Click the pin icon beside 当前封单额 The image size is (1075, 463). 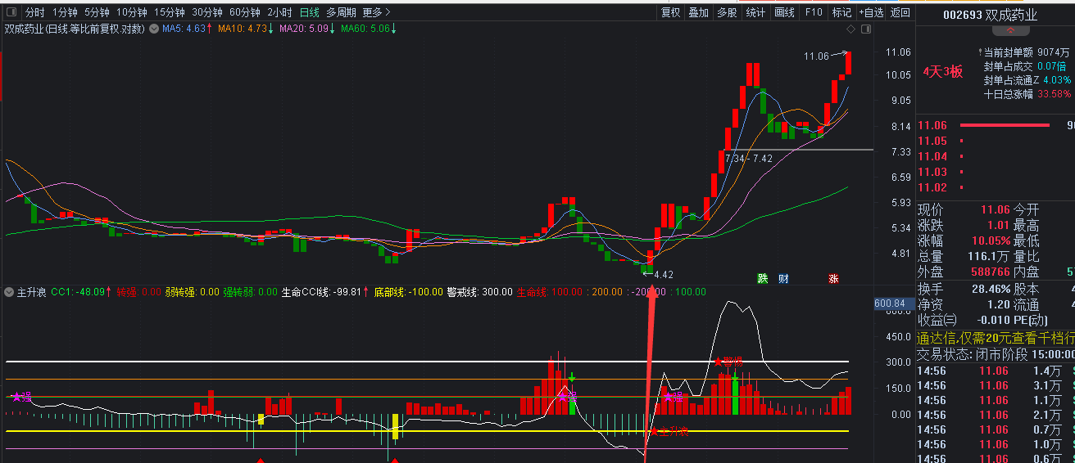(979, 52)
